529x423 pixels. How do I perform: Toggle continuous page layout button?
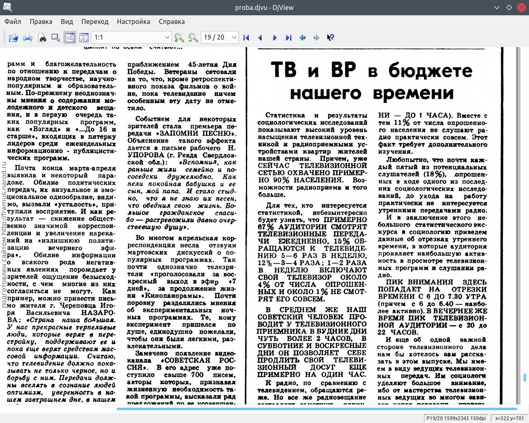[70, 38]
